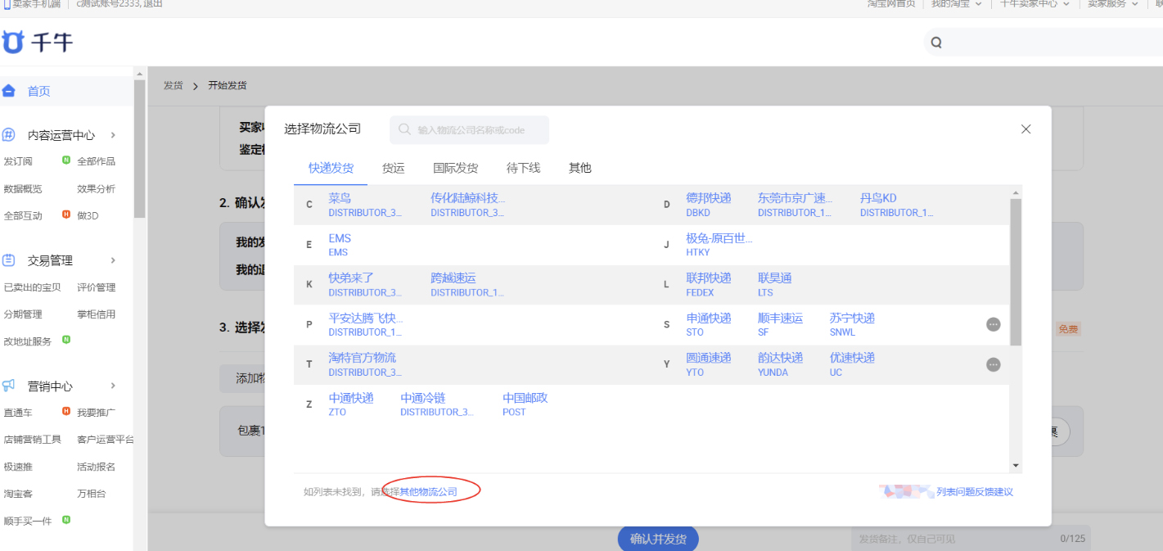
Task: Close the 选择物流公司 dialog
Action: 1026,129
